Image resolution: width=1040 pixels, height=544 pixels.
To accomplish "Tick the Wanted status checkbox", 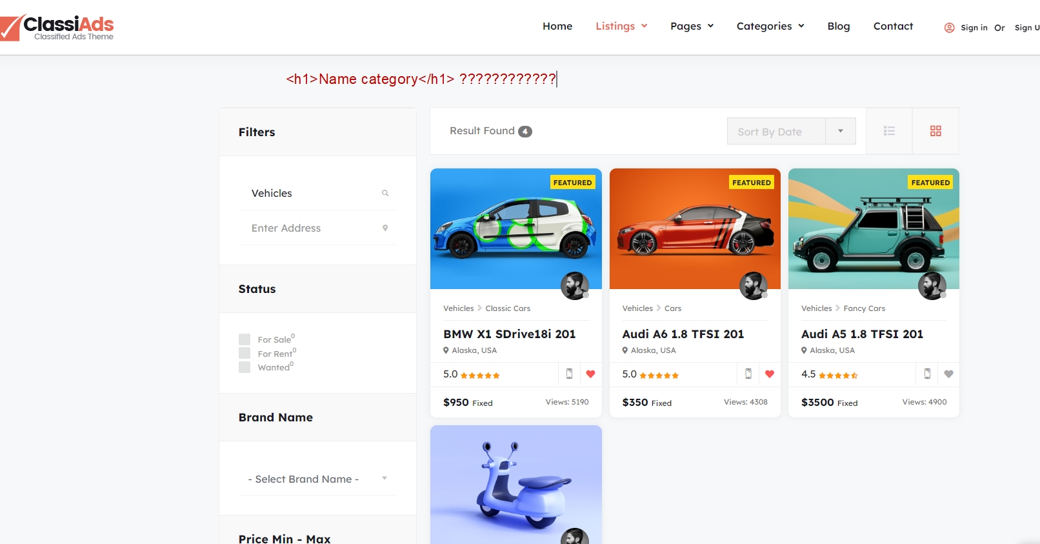I will tap(245, 367).
